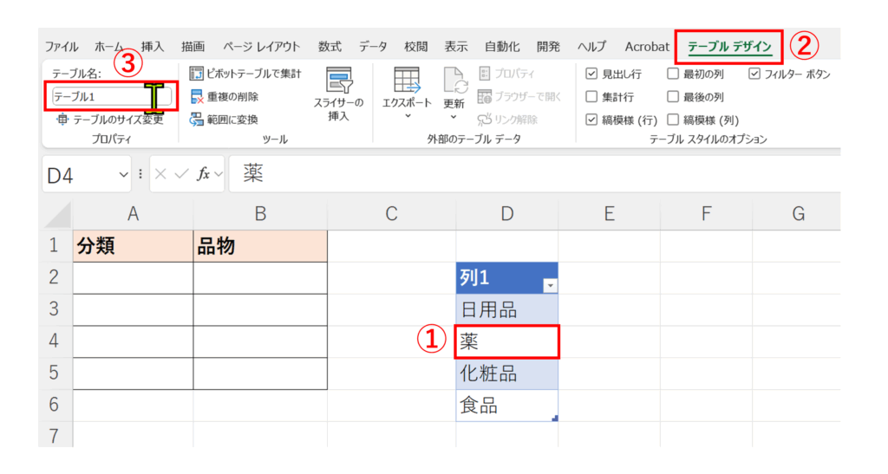Open the テーブル デザイン tab
Viewport: 888px width, 474px height.
(728, 46)
